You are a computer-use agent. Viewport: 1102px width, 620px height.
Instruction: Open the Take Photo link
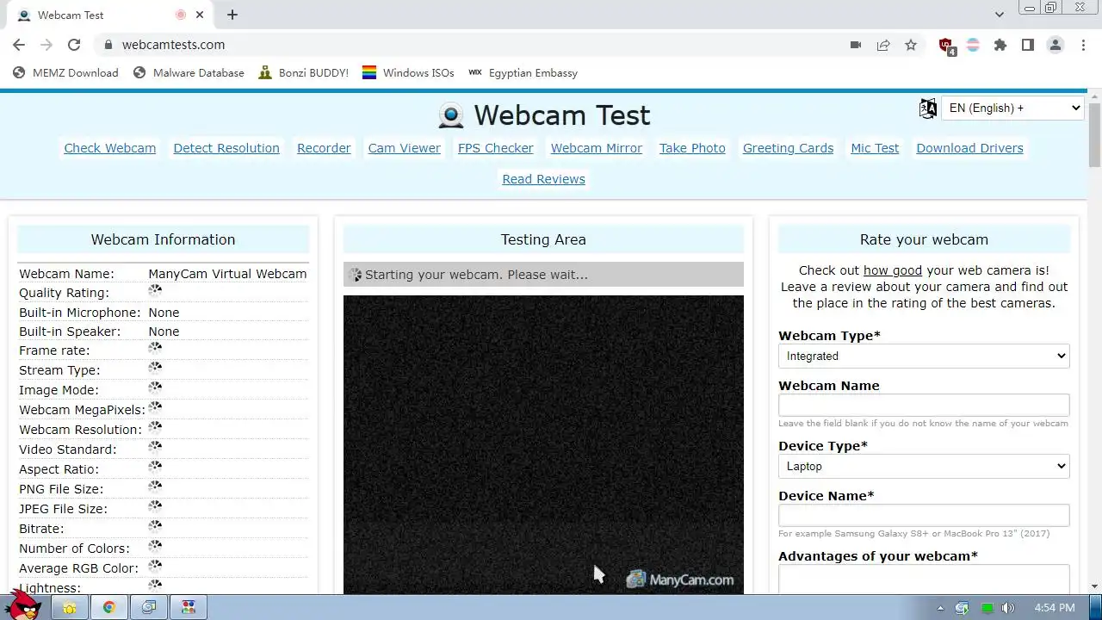(x=692, y=148)
